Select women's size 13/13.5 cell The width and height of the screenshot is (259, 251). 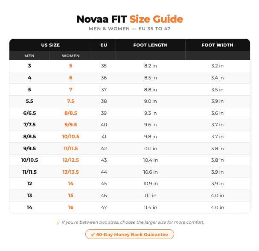click(x=71, y=172)
